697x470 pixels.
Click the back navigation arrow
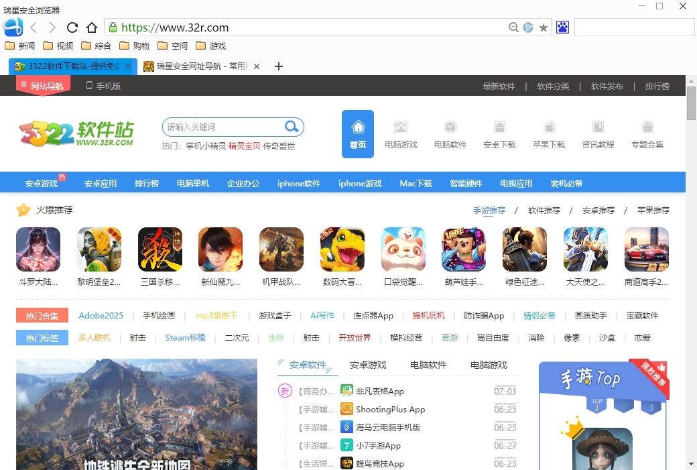tap(34, 27)
